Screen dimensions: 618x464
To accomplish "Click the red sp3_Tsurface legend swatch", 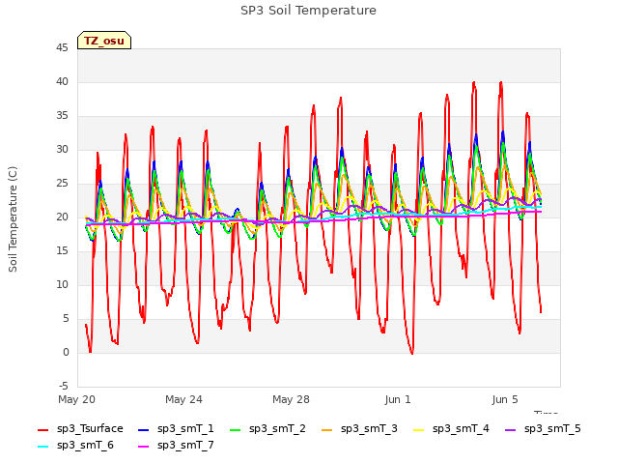I will tap(42, 430).
